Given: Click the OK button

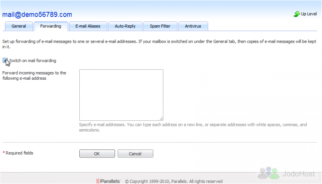Looking at the screenshot, I should [x=97, y=154].
